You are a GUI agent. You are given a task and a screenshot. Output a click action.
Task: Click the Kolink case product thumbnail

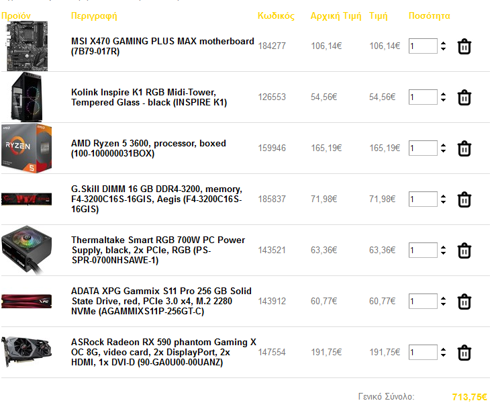(27, 97)
